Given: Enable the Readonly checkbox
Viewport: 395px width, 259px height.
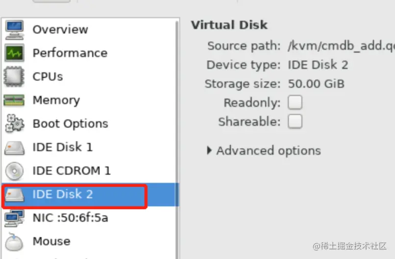Looking at the screenshot, I should point(295,103).
